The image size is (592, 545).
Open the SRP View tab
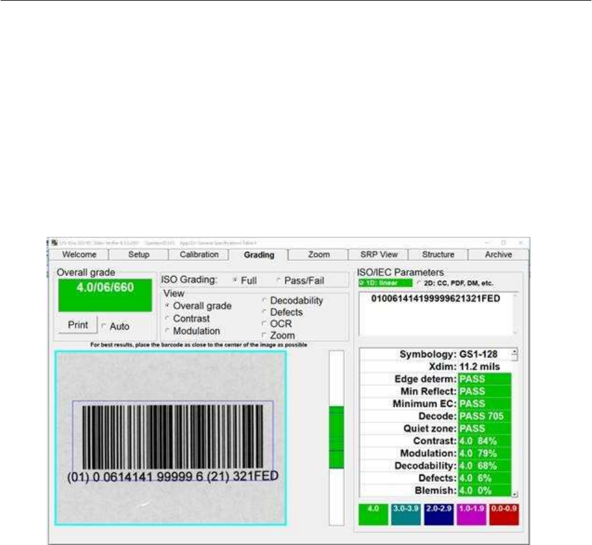click(x=379, y=255)
